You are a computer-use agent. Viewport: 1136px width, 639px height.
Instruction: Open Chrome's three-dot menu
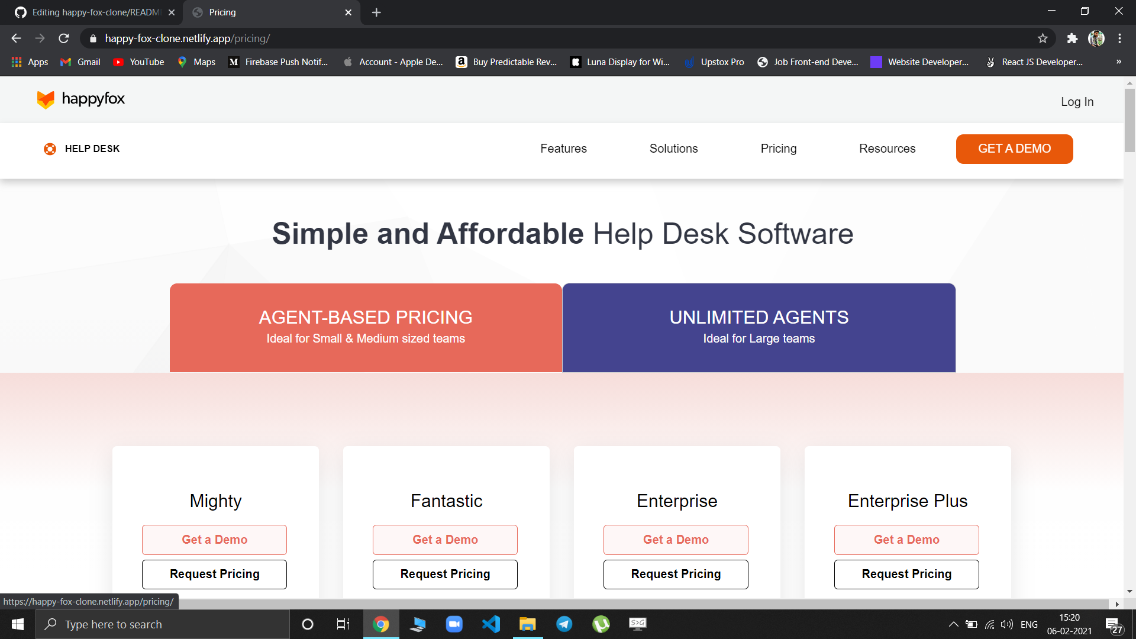coord(1119,38)
